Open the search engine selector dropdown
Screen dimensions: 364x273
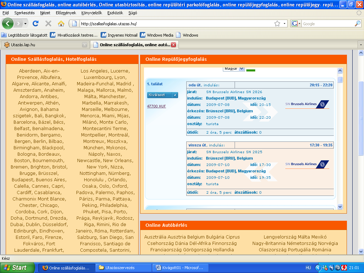pos(299,24)
